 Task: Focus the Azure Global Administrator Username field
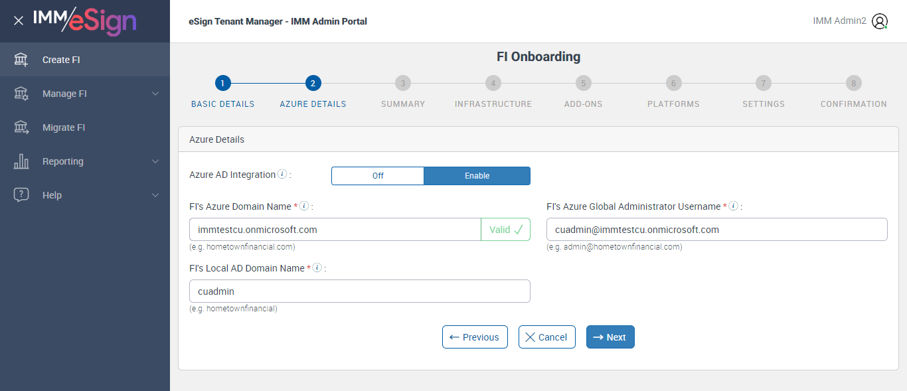point(717,230)
